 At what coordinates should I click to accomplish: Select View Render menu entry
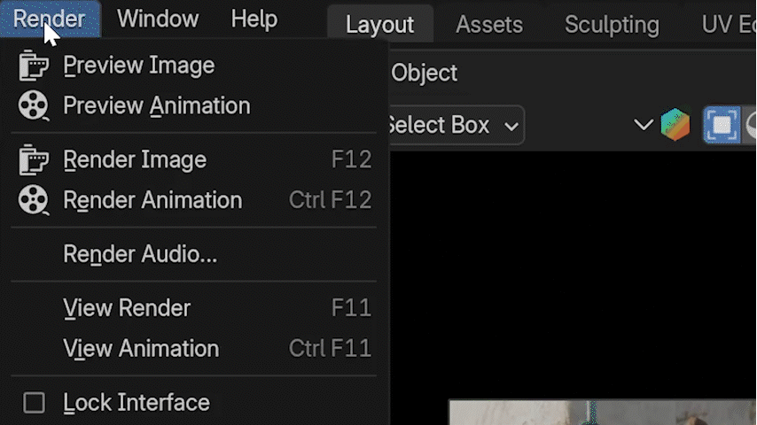[x=127, y=308]
